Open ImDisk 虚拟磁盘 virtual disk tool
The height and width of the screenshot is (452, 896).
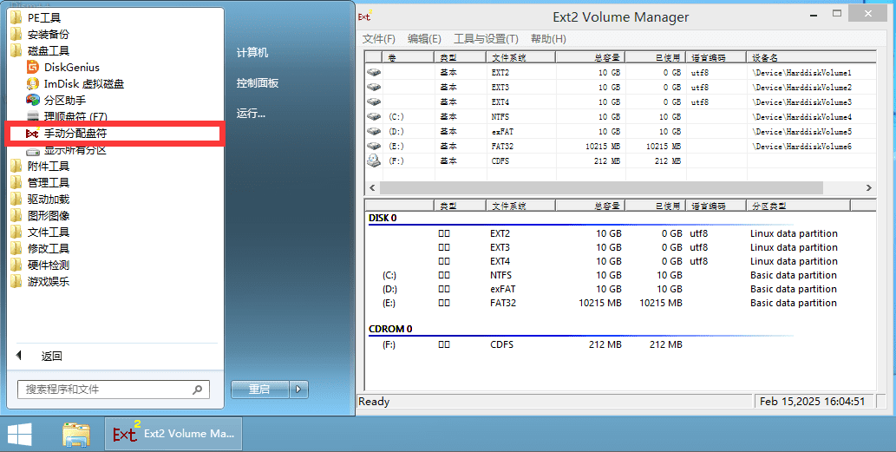click(x=75, y=84)
